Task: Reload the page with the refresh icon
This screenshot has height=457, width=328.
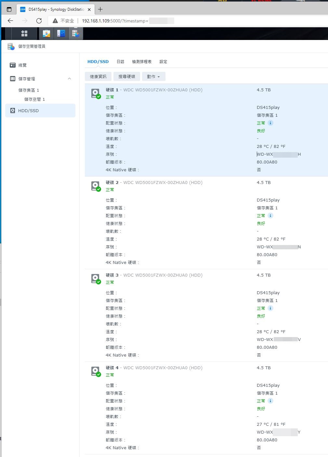Action: pyautogui.click(x=39, y=21)
